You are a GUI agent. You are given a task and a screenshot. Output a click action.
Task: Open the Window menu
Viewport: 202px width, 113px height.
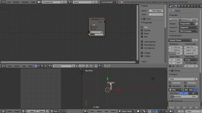point(25,2)
